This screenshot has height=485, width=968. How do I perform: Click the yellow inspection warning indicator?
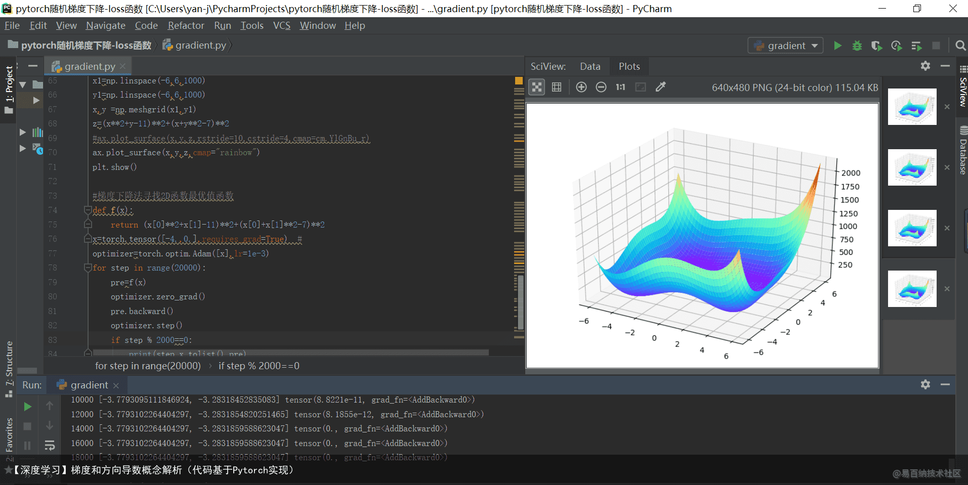[519, 80]
